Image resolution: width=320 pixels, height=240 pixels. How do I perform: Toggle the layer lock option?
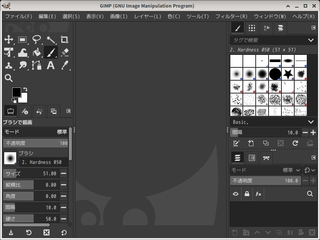(x=246, y=194)
